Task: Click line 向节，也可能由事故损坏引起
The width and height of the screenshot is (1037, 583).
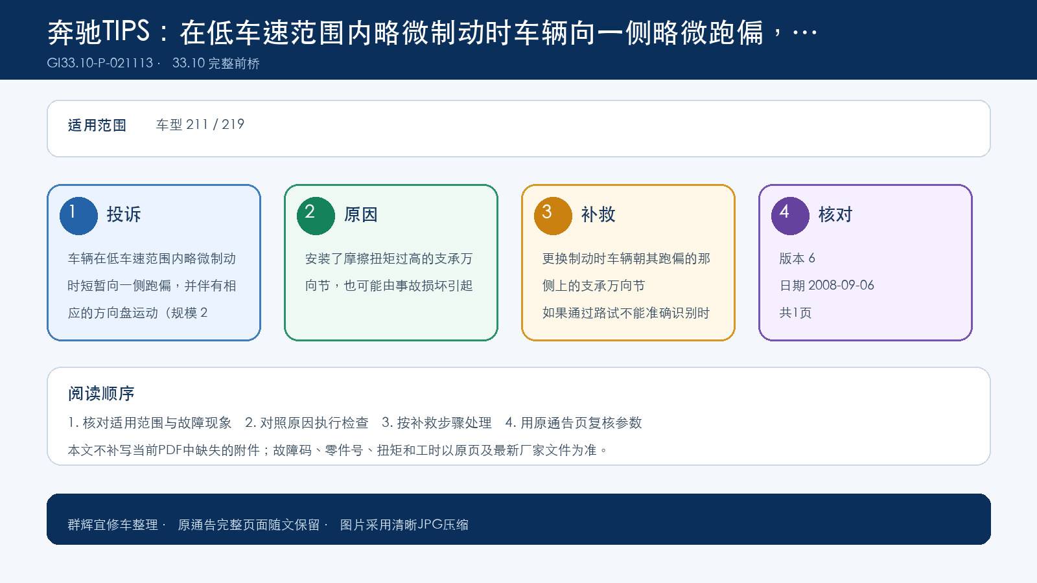Action: click(x=390, y=286)
